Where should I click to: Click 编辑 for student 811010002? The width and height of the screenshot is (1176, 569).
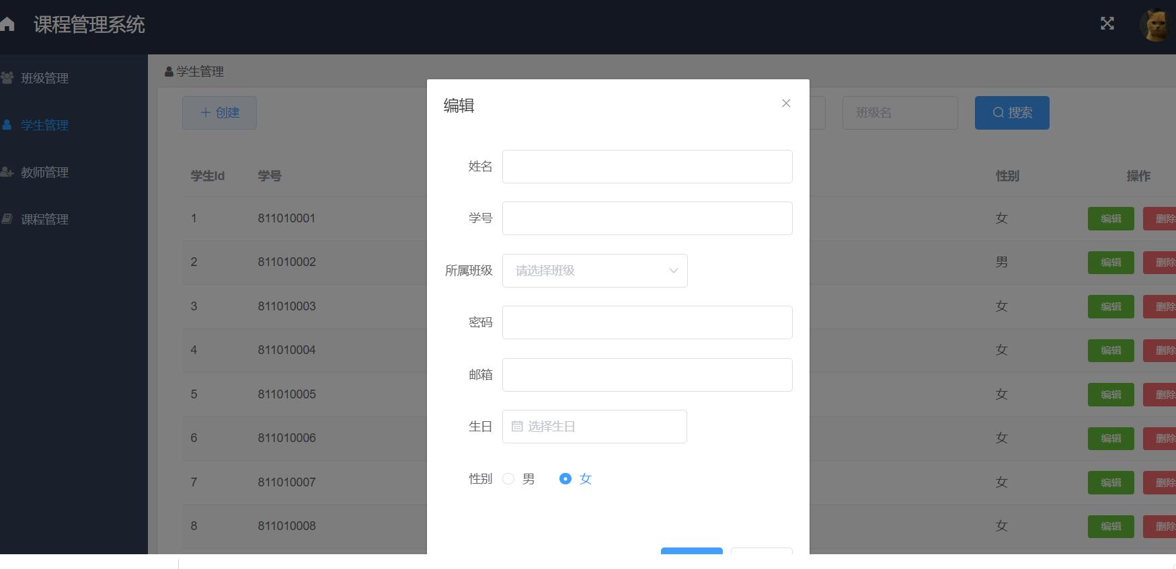point(1111,263)
